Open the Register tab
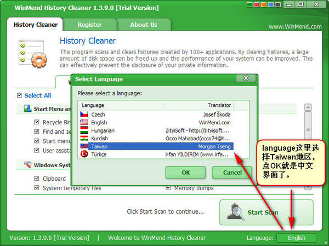Screen dimensions: 329x246 pos(89,25)
